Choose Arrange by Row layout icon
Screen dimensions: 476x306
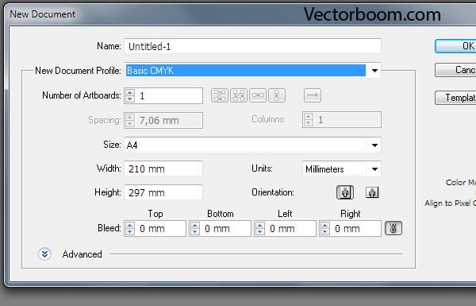257,95
